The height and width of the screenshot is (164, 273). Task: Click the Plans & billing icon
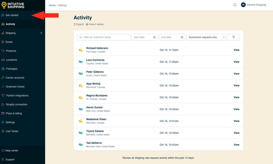3,113
